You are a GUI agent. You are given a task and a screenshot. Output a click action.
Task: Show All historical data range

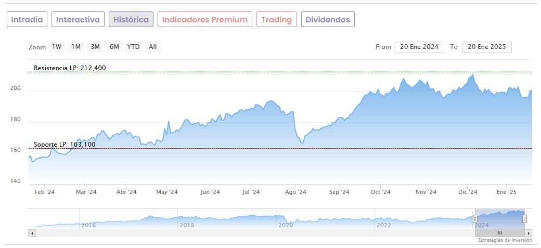tap(152, 47)
